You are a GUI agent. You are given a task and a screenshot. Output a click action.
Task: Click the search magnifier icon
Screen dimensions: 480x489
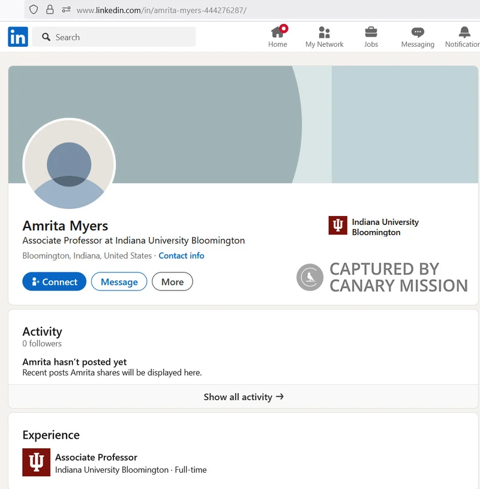pos(46,37)
